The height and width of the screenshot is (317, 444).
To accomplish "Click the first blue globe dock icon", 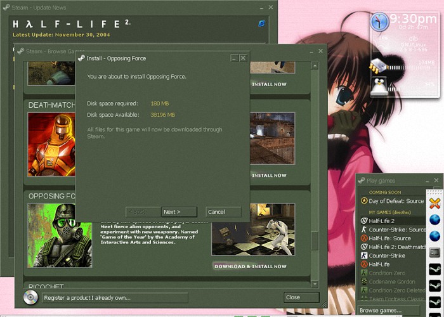I will click(x=434, y=219).
